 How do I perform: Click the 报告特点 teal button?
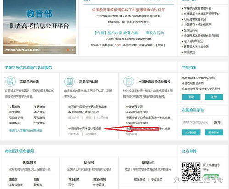click(214, 133)
